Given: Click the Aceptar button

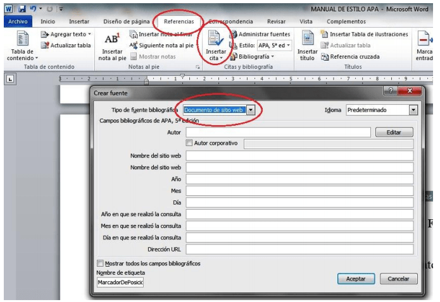Looking at the screenshot, I should click(356, 279).
